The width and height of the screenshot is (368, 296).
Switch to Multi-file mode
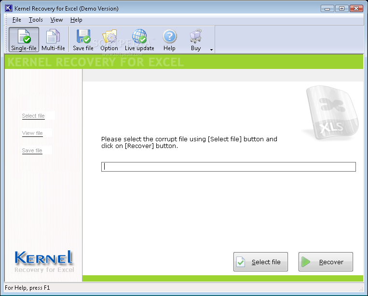[x=53, y=40]
